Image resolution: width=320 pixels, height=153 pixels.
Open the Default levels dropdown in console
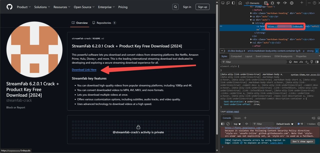(x=285, y=124)
